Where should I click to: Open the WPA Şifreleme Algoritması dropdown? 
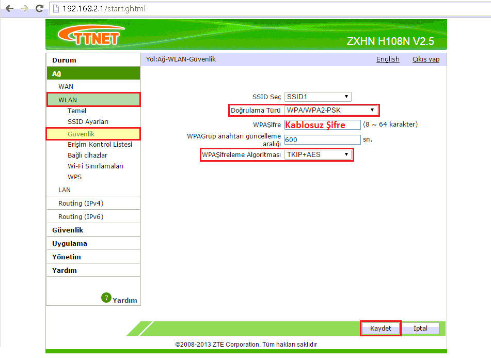click(319, 154)
